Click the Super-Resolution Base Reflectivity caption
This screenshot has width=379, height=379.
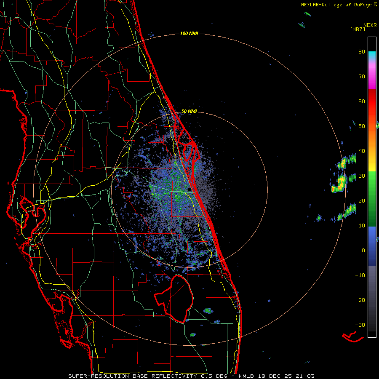[191, 376]
